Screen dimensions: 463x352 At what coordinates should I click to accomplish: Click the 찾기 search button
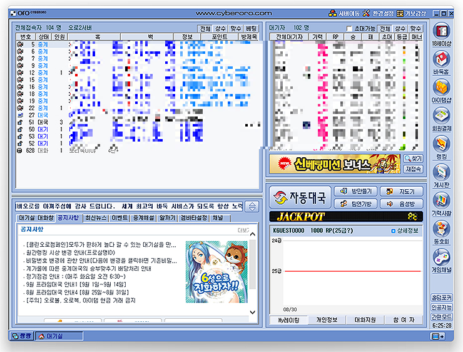click(414, 158)
